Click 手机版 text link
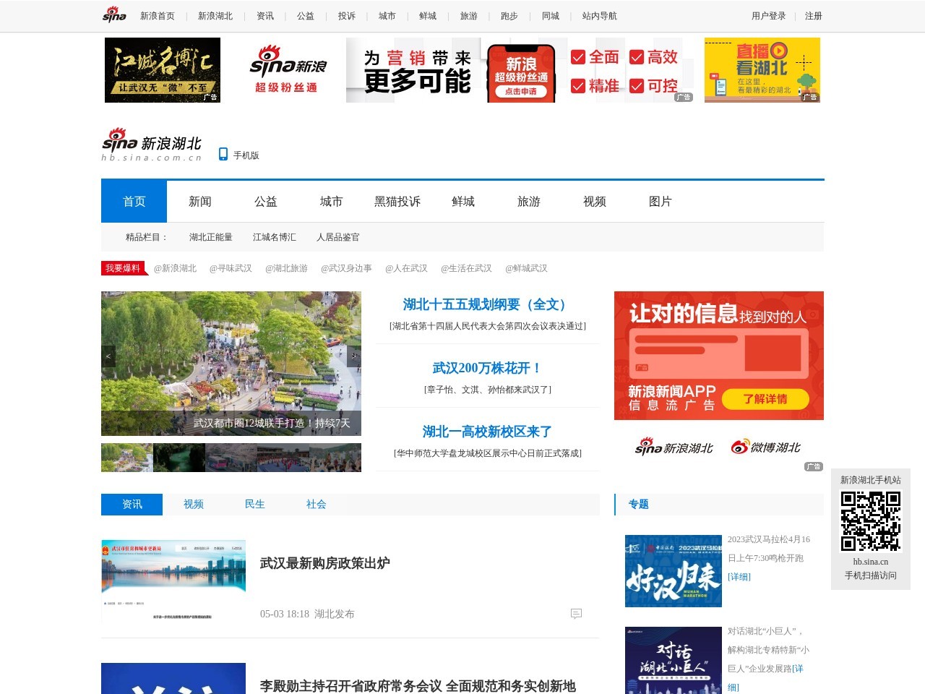The image size is (925, 694). pos(246,155)
